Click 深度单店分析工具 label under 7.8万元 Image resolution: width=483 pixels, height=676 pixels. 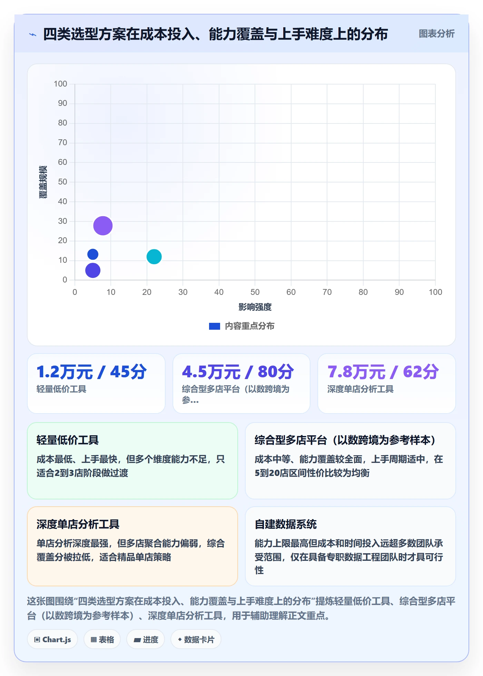(361, 389)
